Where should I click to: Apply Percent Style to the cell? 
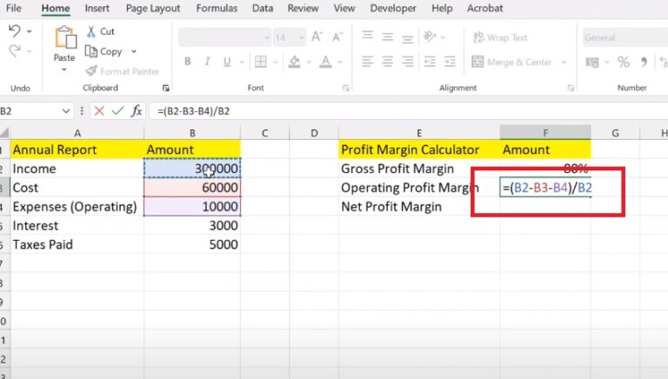point(623,62)
